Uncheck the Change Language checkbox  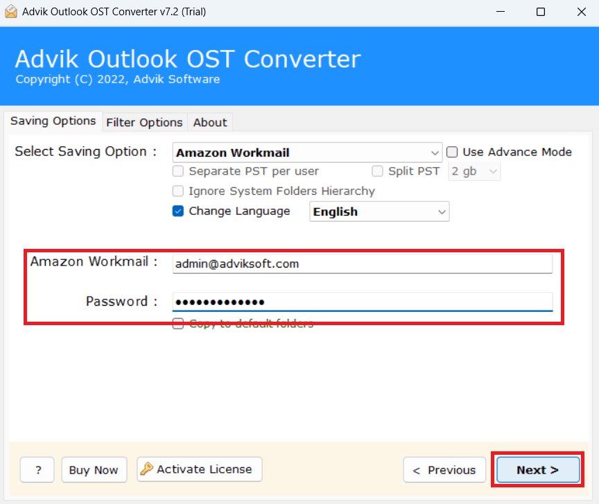point(178,211)
